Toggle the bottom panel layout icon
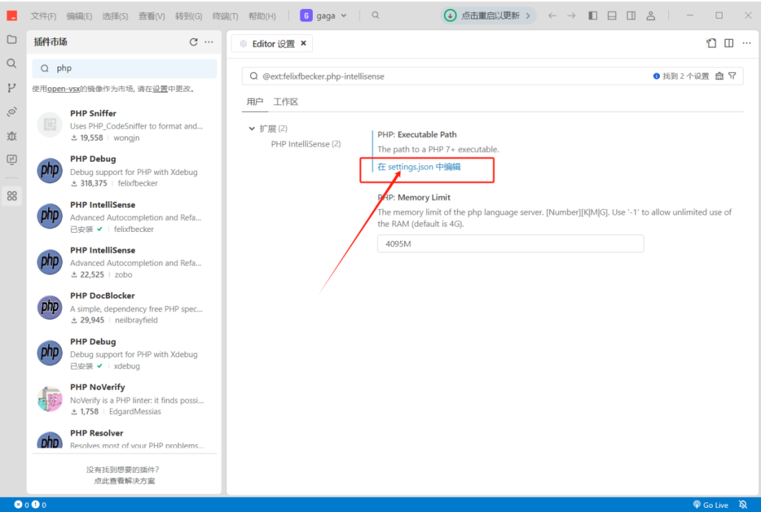 pos(612,16)
